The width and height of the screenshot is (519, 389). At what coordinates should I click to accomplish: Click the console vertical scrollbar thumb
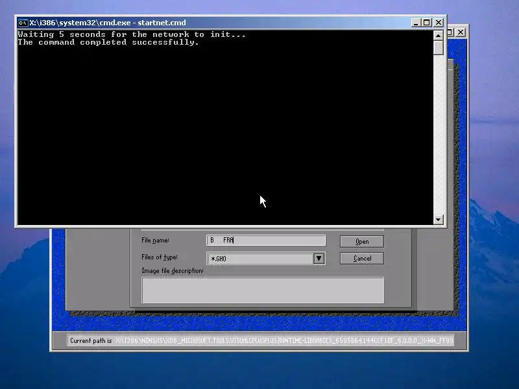[439, 47]
